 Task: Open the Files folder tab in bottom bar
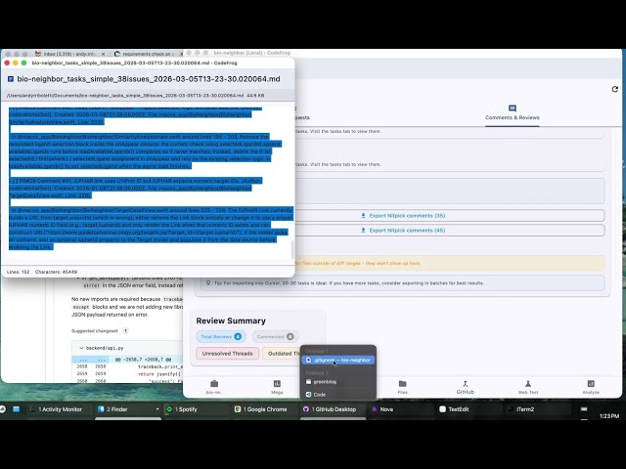point(402,387)
